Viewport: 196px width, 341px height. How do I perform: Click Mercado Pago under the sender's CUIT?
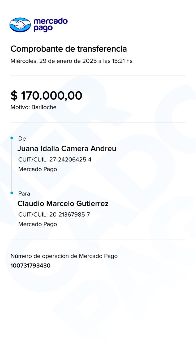[37, 169]
